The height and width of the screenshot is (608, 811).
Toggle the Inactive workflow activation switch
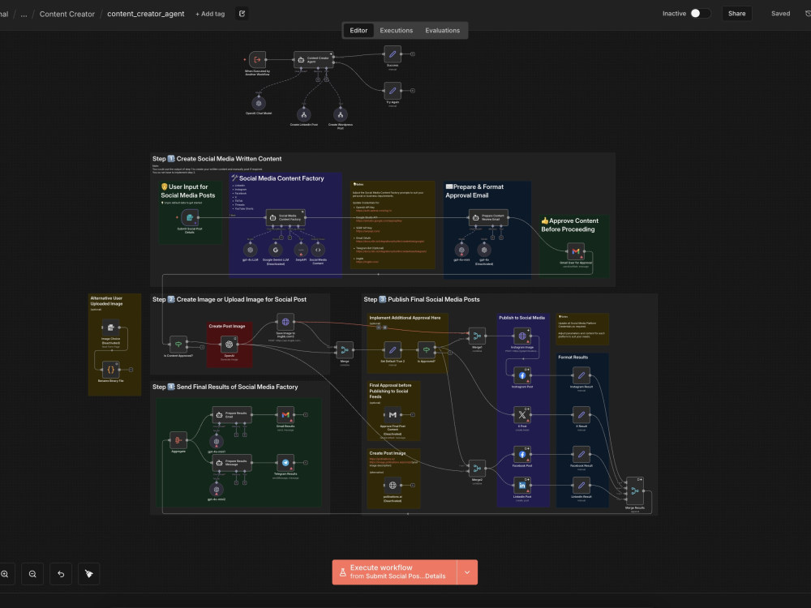(x=700, y=14)
